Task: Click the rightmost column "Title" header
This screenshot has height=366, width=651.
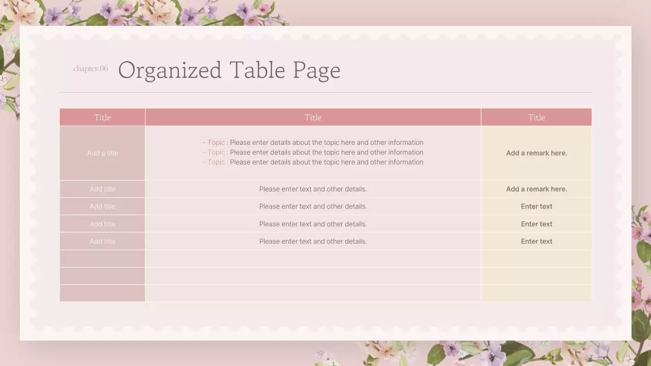Action: pyautogui.click(x=536, y=117)
